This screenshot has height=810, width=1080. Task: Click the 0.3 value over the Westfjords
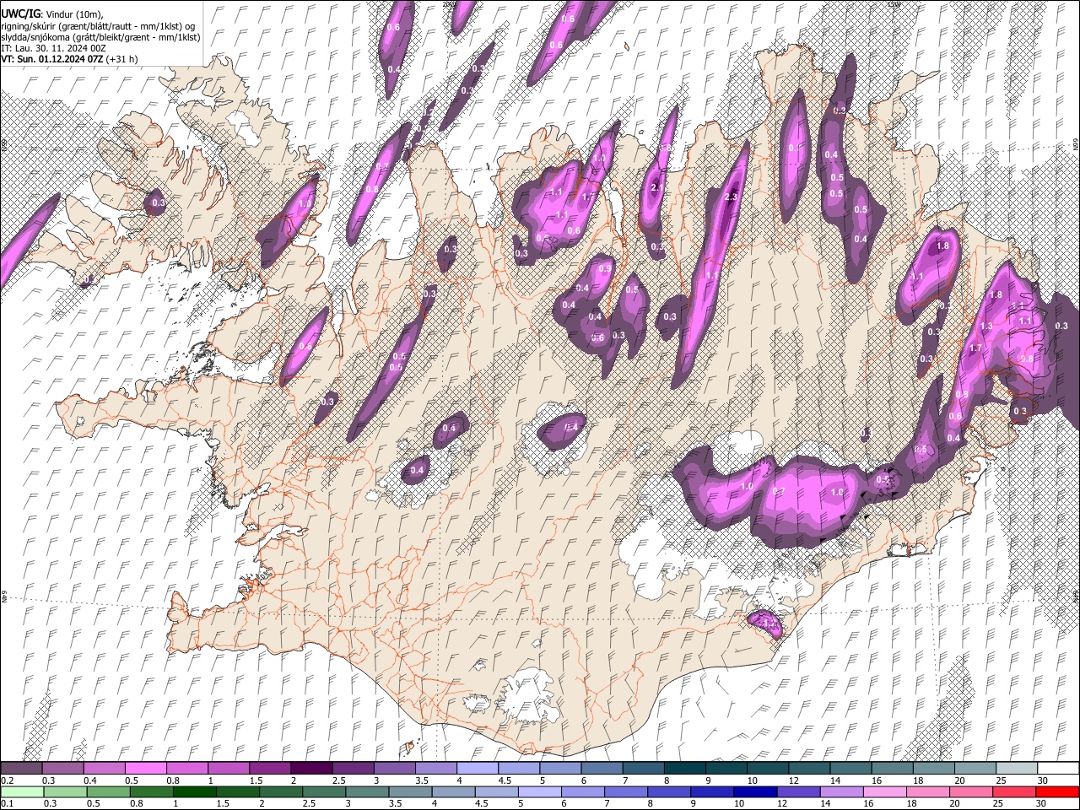pyautogui.click(x=158, y=203)
